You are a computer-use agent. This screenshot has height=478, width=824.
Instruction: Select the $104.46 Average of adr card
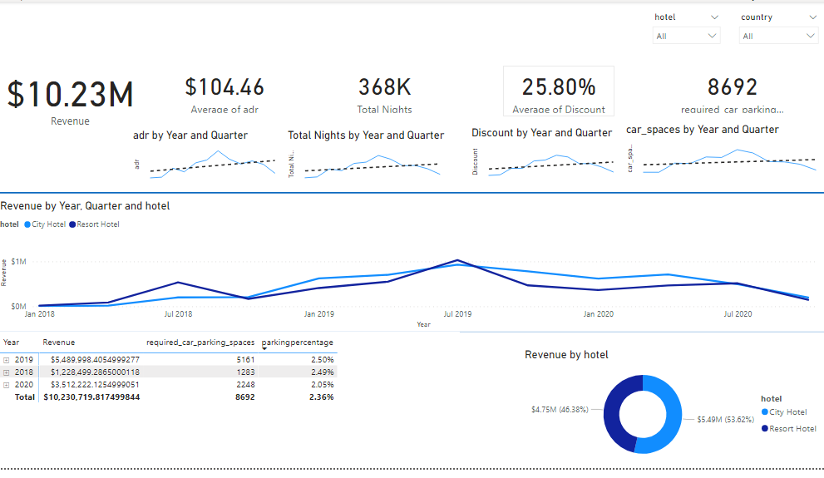click(225, 95)
